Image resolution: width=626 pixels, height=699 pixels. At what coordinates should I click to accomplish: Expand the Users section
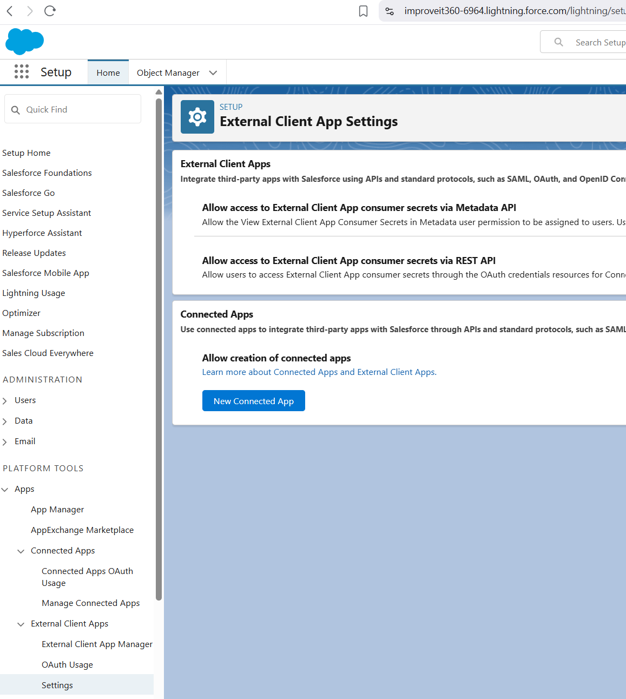(5, 401)
